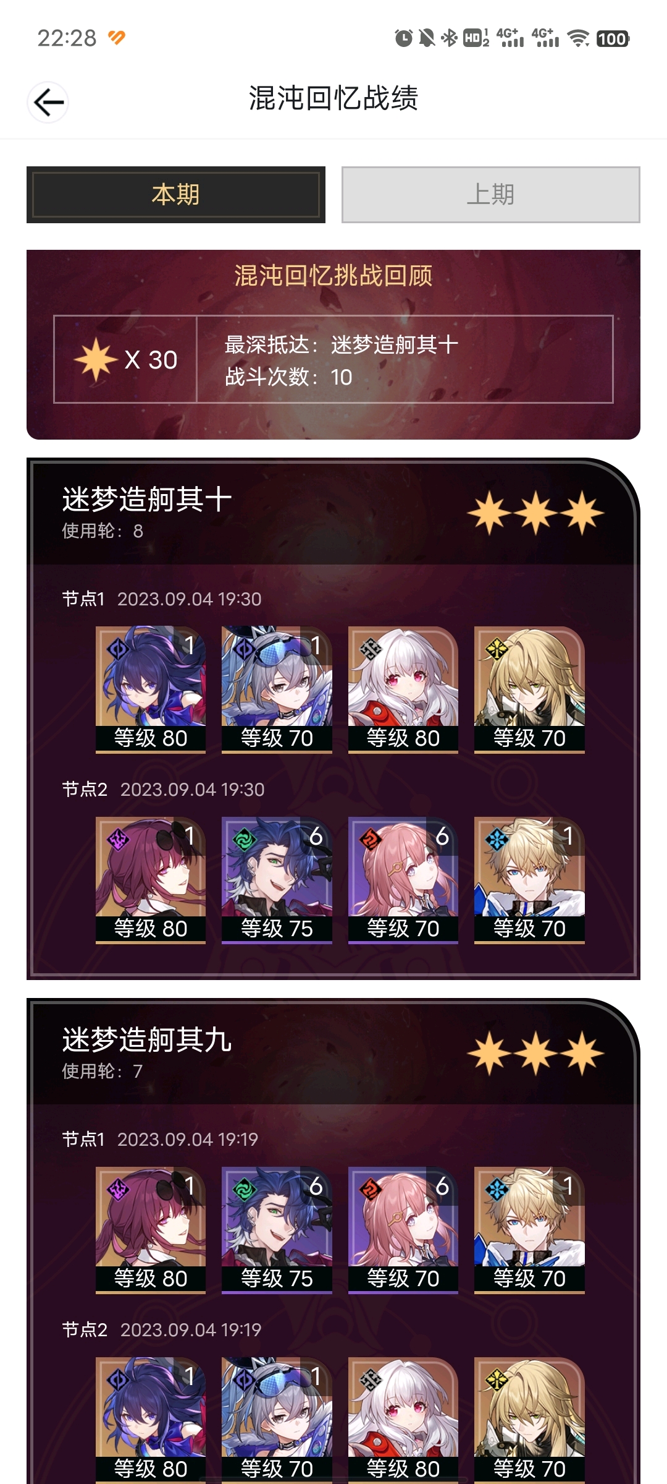The image size is (667, 1484).
Task: Select Luocha portrait in 迷梦造舸其十 节点1
Action: (529, 689)
